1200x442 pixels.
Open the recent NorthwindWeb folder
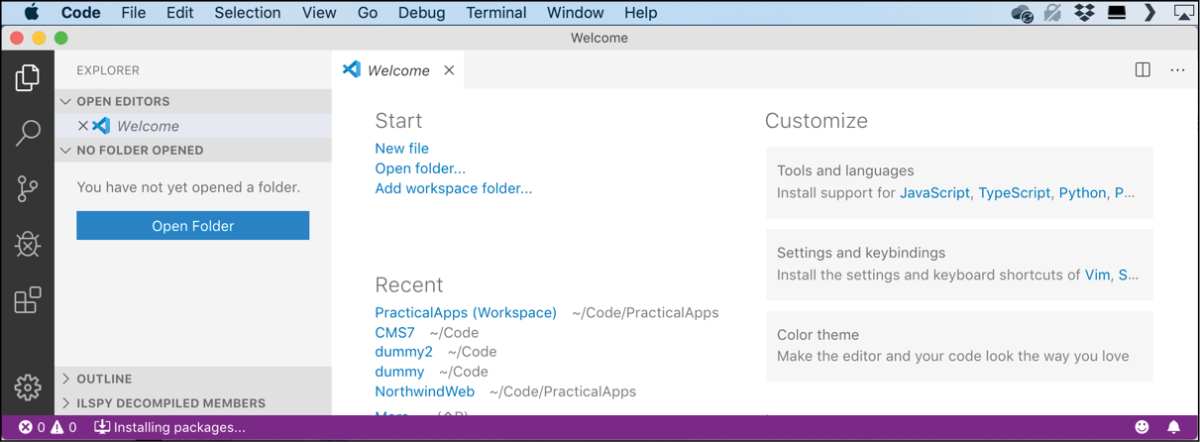[x=424, y=391]
